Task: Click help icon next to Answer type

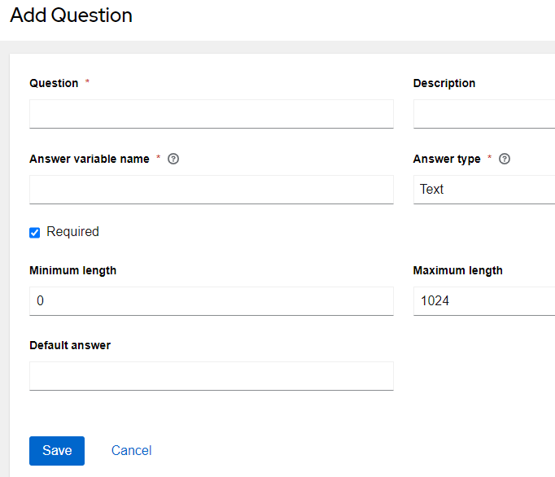Action: tap(505, 159)
